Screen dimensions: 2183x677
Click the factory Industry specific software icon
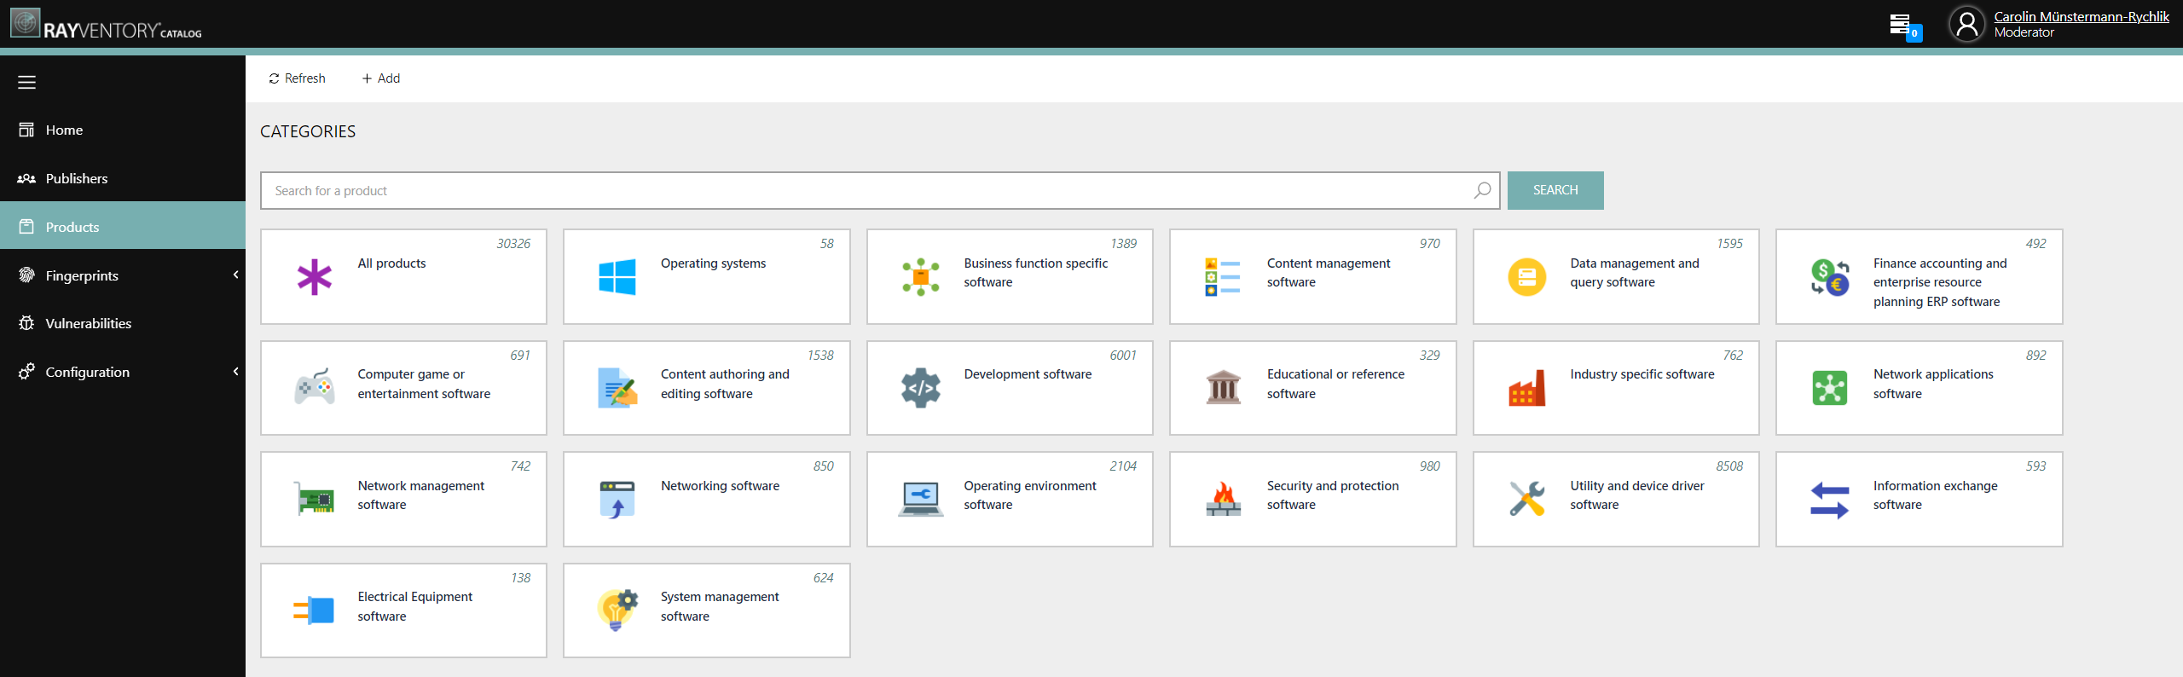(1526, 388)
